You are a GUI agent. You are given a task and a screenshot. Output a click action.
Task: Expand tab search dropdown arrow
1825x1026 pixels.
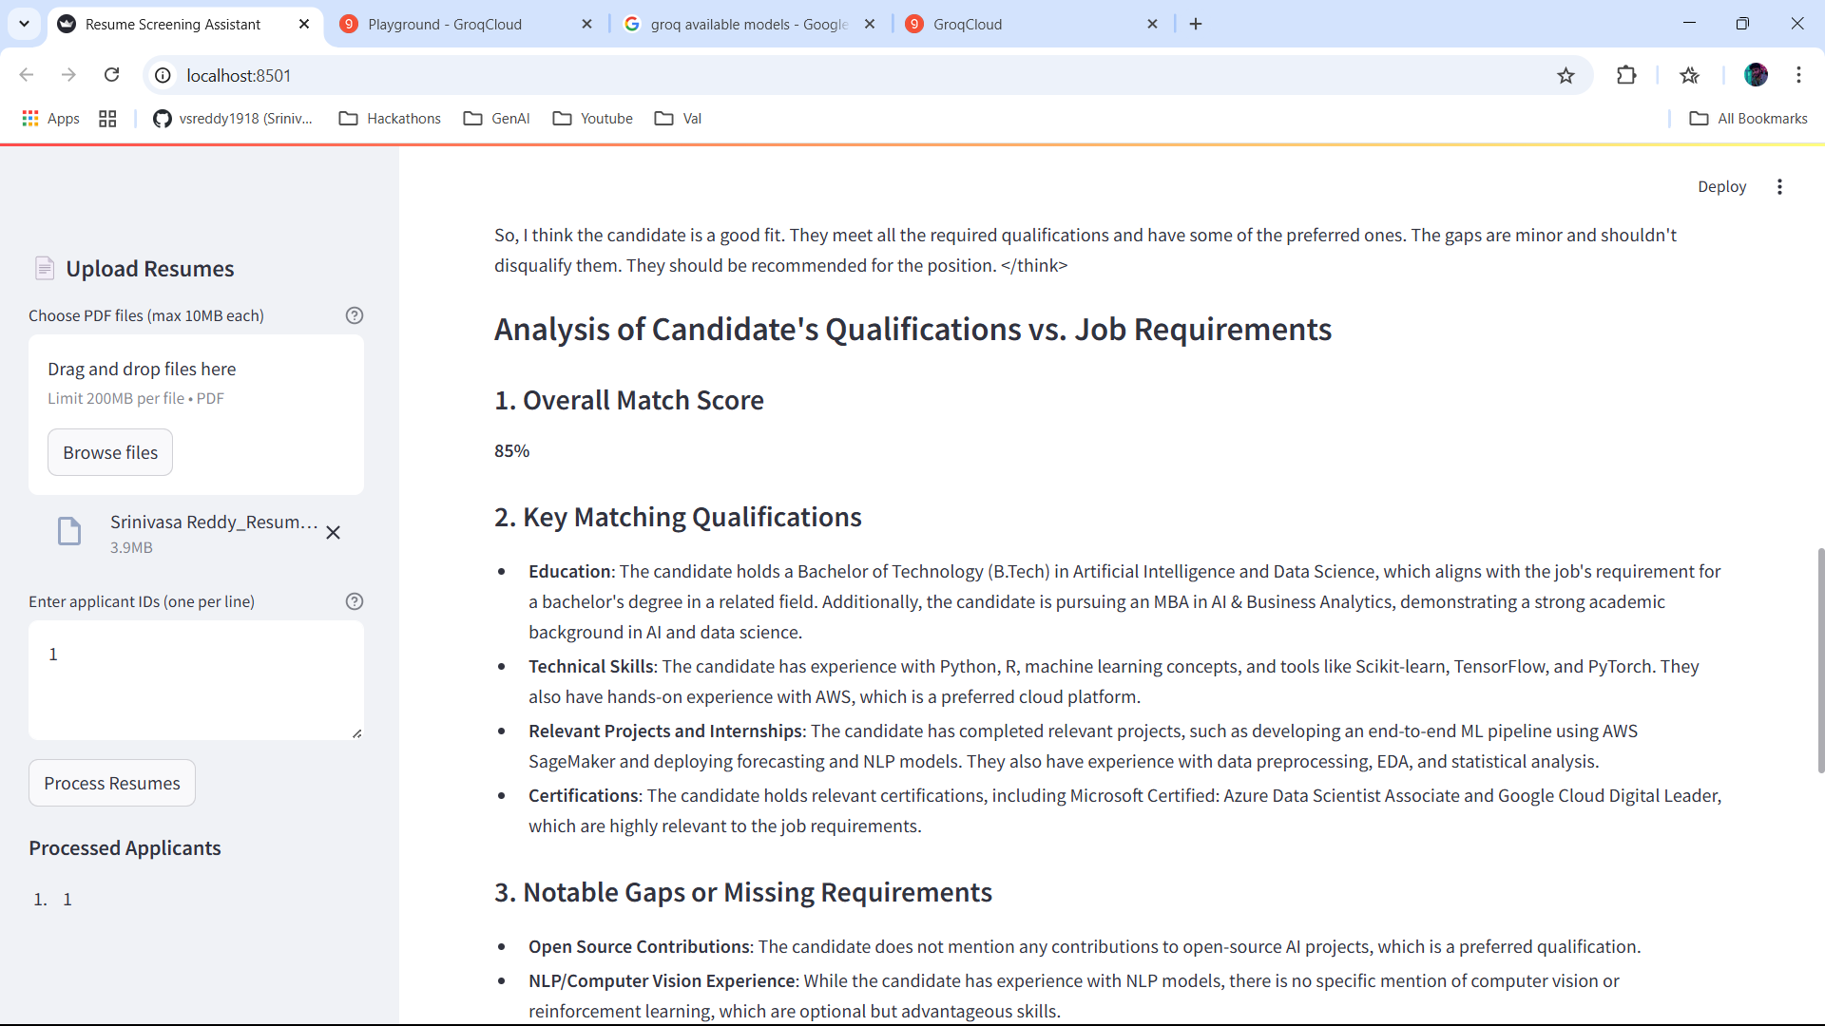(x=24, y=24)
